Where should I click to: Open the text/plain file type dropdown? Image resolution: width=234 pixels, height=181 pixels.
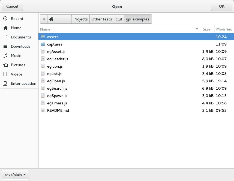15,175
